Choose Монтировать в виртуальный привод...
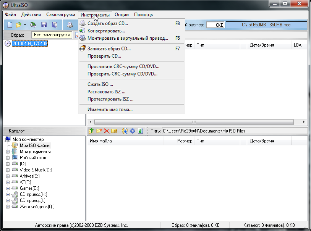Viewport: 311px width, 231px height. click(131, 38)
